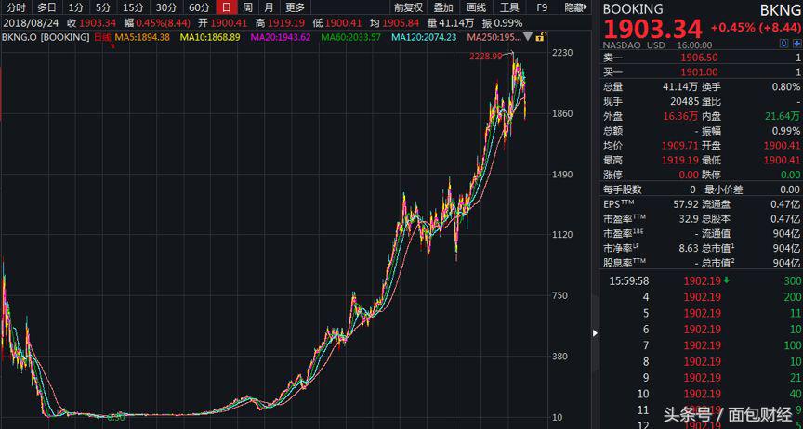Select the 1分 one-minute period
This screenshot has width=803, height=429.
click(x=76, y=7)
